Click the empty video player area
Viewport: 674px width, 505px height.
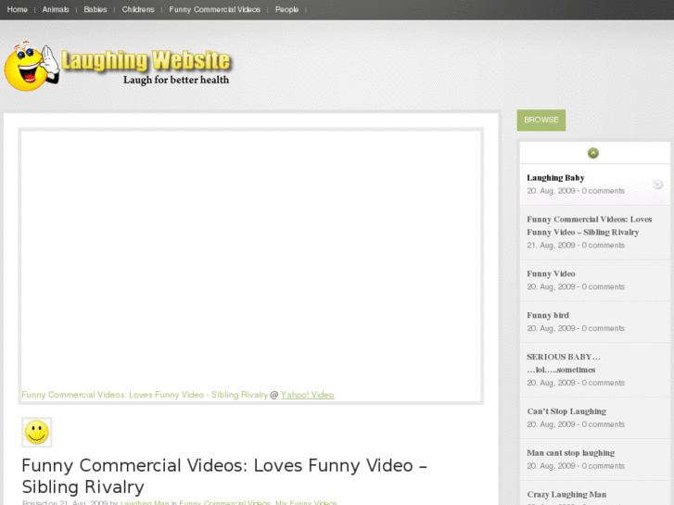pos(251,259)
